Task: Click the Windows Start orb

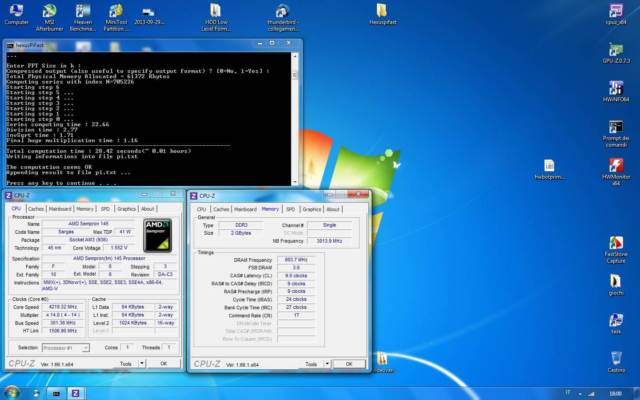Action: tap(12, 392)
